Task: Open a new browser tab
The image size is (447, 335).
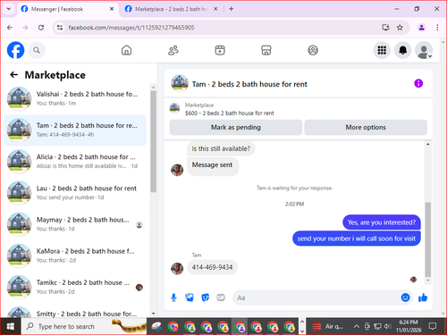Action: 232,9
